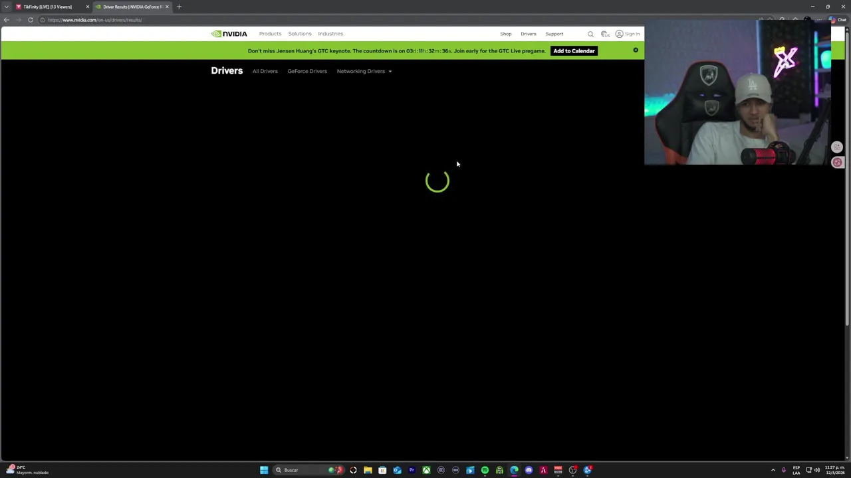Show hidden system tray icons
The image size is (851, 478).
[x=773, y=470]
